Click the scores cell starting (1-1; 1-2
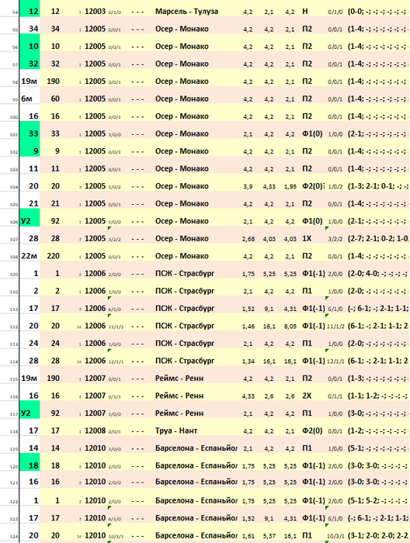The width and height of the screenshot is (410, 543). (378, 396)
